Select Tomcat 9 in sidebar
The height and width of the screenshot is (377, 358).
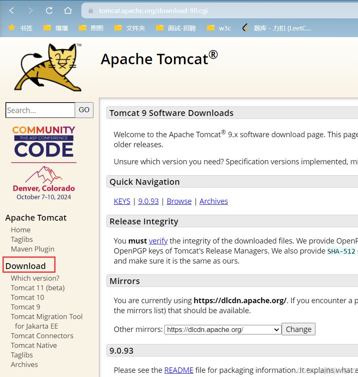(25, 307)
